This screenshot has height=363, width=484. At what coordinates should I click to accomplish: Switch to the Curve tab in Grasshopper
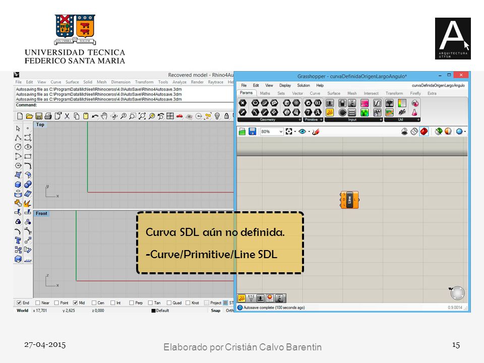coord(315,93)
